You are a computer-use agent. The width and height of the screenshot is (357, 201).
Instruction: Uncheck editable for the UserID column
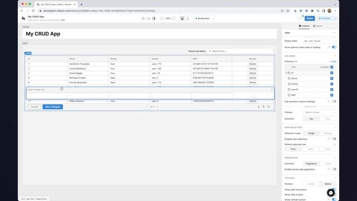[x=332, y=89]
